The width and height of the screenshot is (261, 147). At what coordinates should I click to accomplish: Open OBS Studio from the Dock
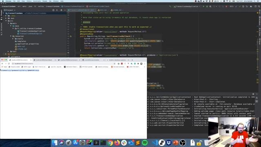pyautogui.click(x=183, y=143)
